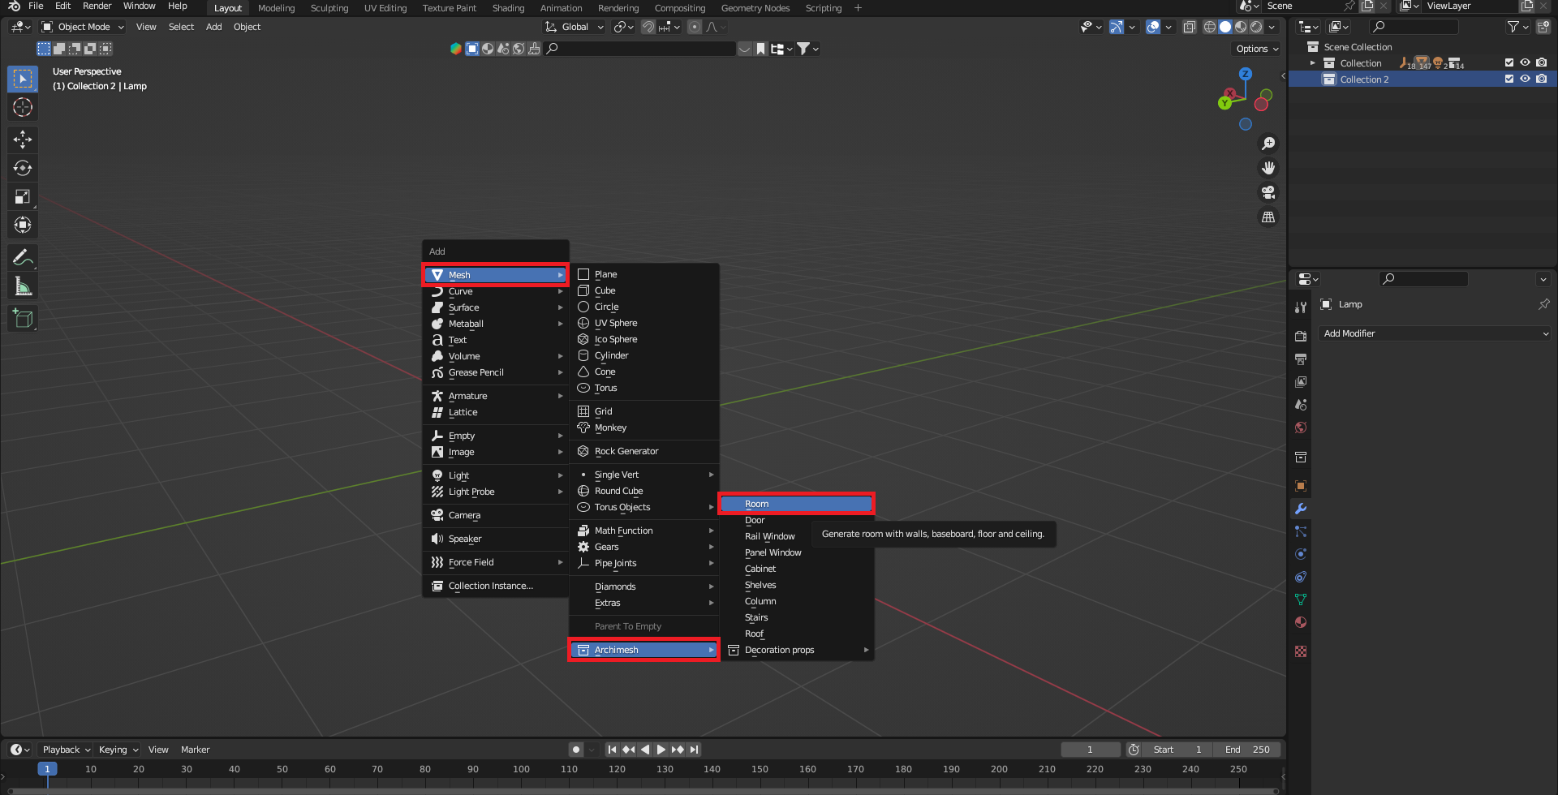Select the Rotate tool
This screenshot has width=1558, height=795.
click(x=23, y=168)
